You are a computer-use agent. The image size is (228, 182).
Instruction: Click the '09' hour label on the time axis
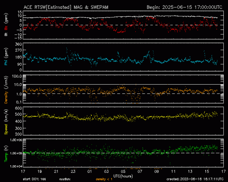[x=156, y=171]
